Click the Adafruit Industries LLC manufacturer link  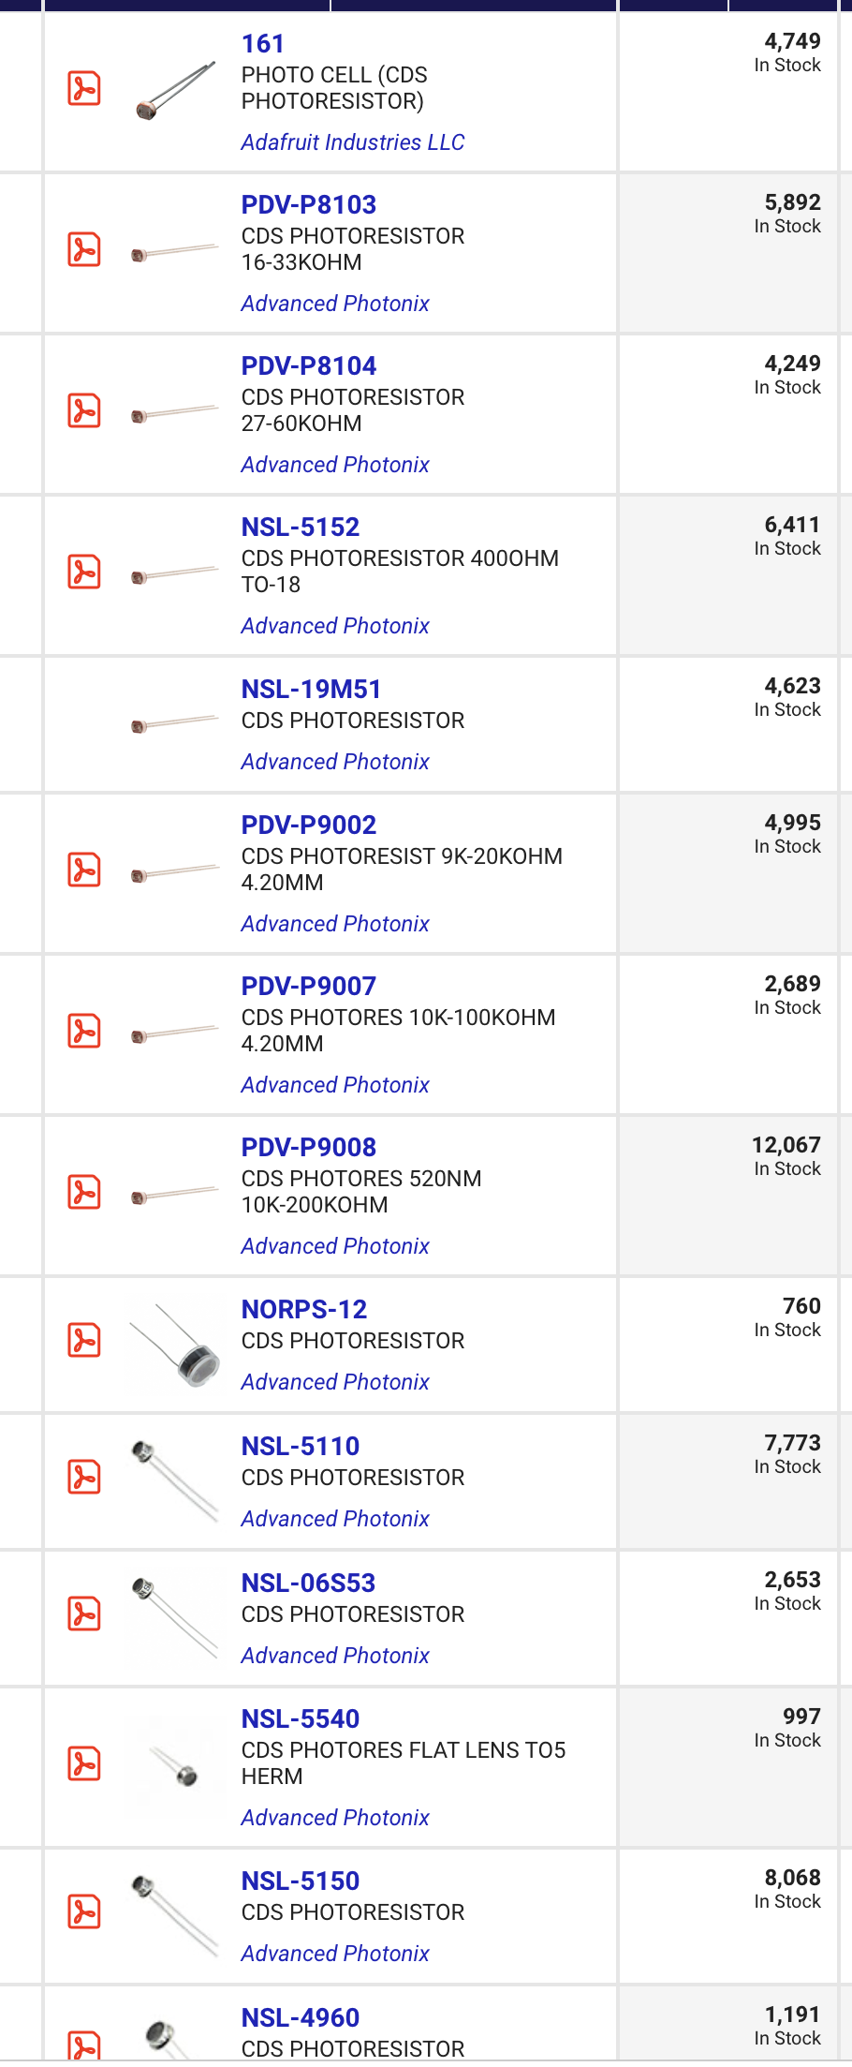click(x=352, y=142)
